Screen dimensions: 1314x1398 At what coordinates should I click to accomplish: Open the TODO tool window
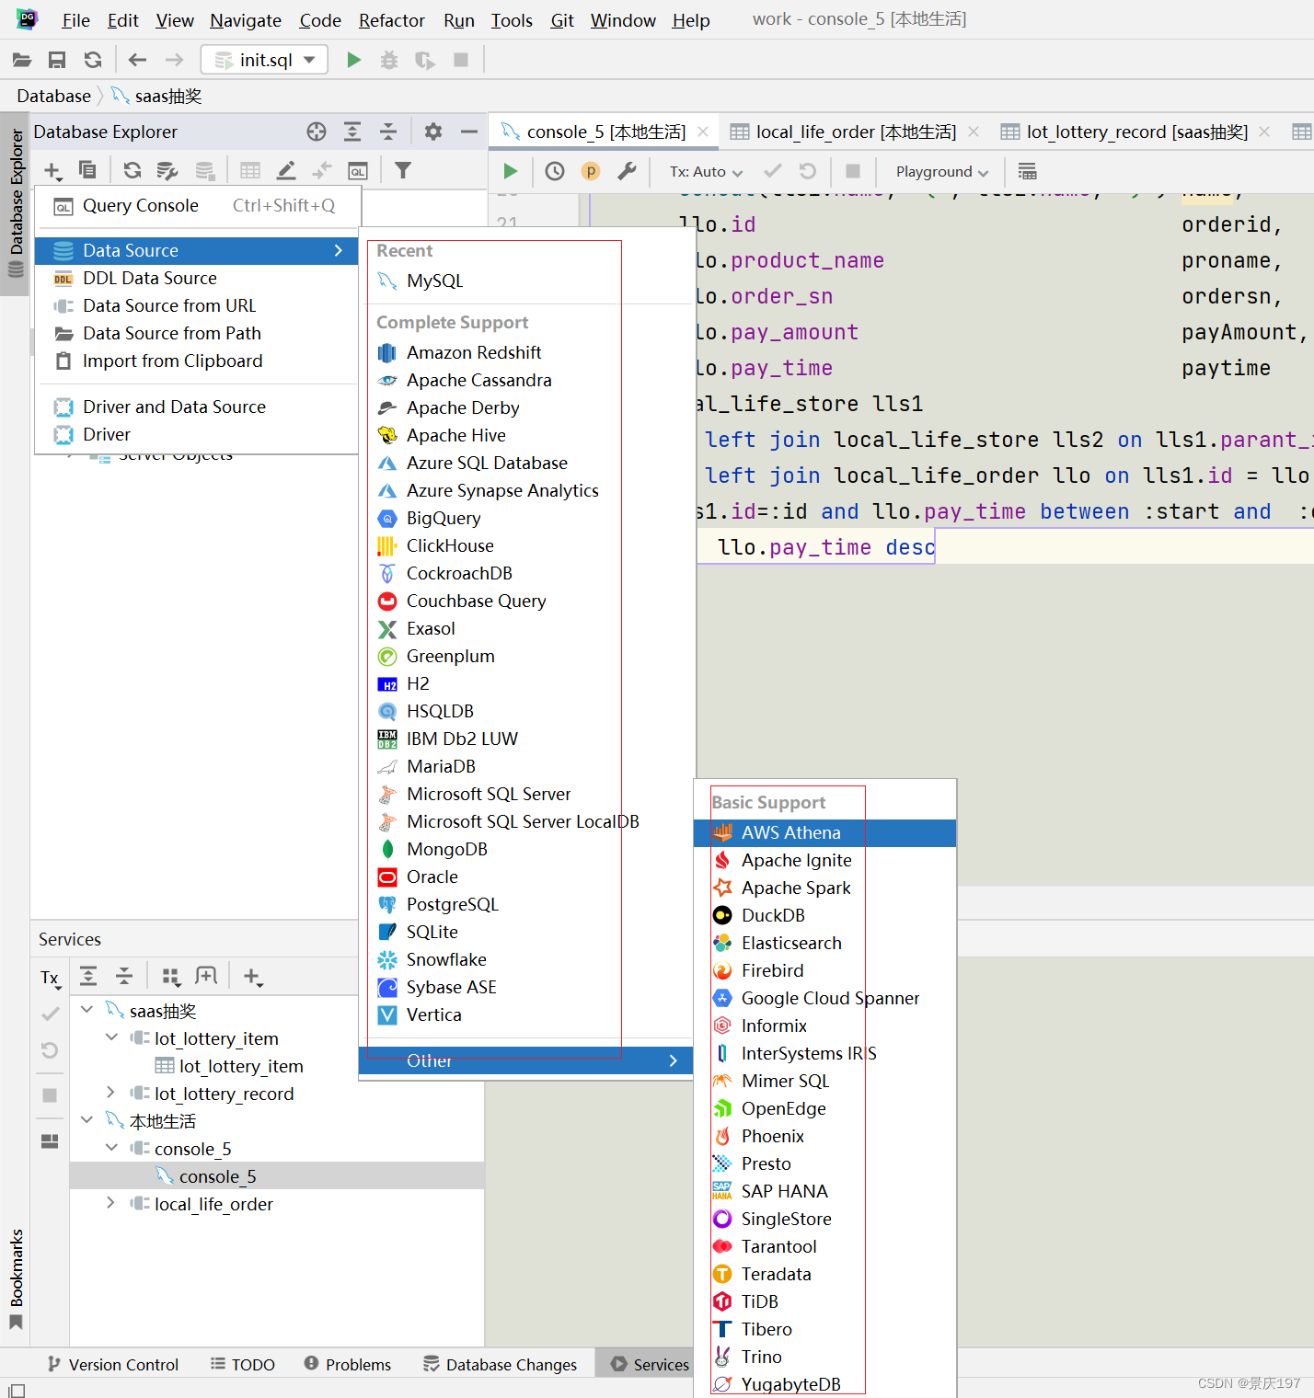243,1364
